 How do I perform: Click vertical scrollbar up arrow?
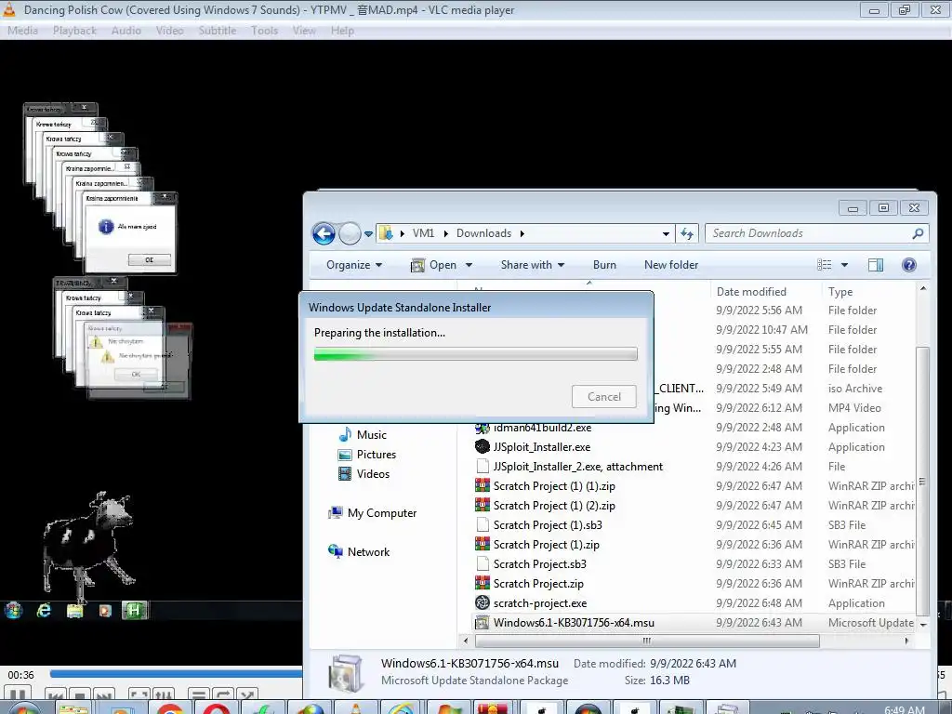pyautogui.click(x=923, y=289)
